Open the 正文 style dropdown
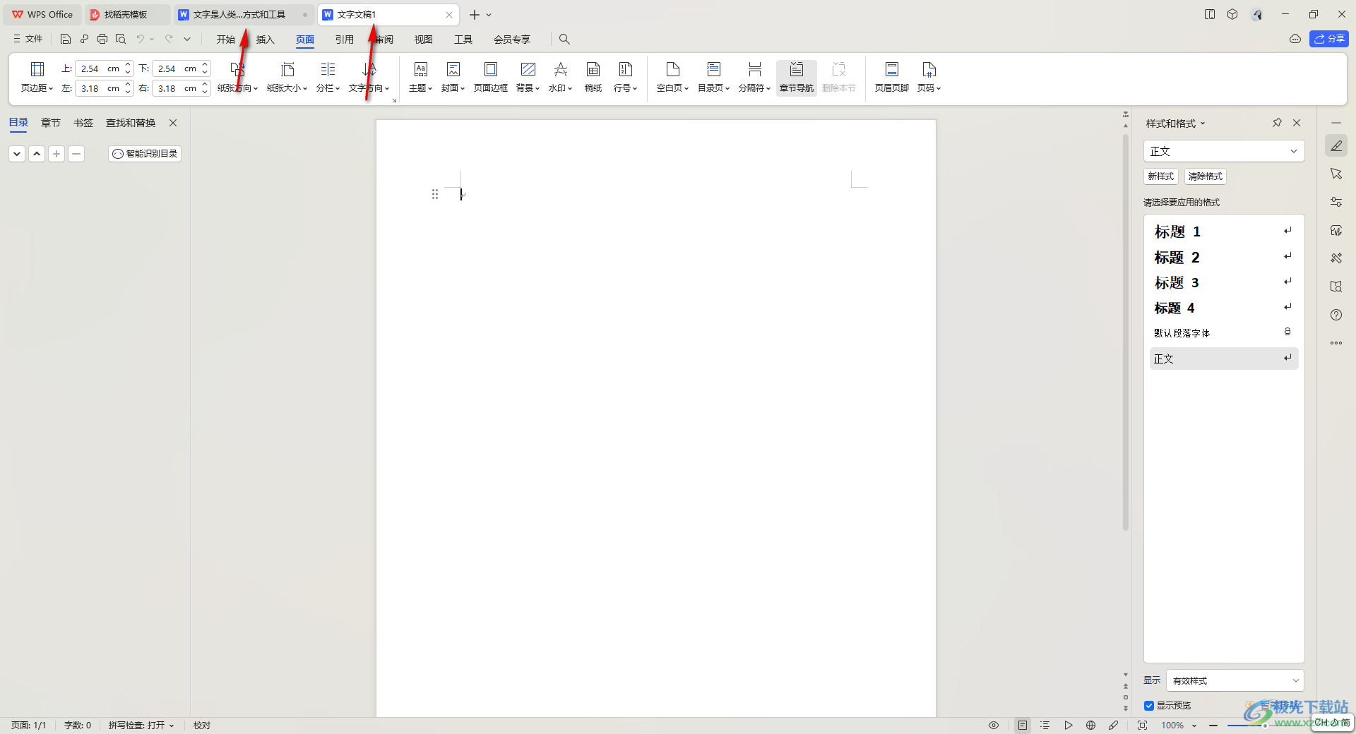 [x=1224, y=151]
